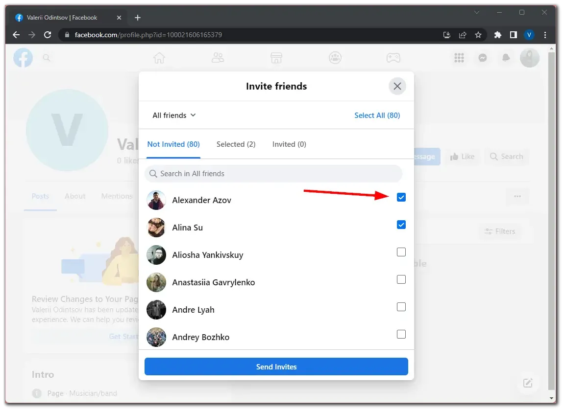Click the account profile avatar top right
Viewport: 565px width, 412px height.
[x=529, y=58]
